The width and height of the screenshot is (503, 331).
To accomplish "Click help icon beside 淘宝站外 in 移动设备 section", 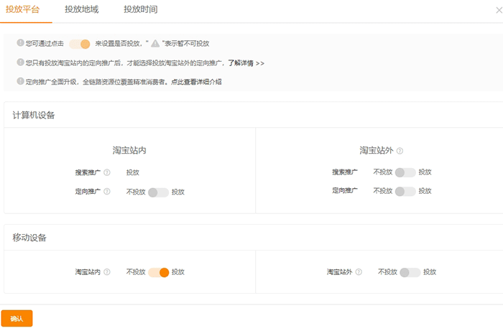I will pyautogui.click(x=358, y=272).
